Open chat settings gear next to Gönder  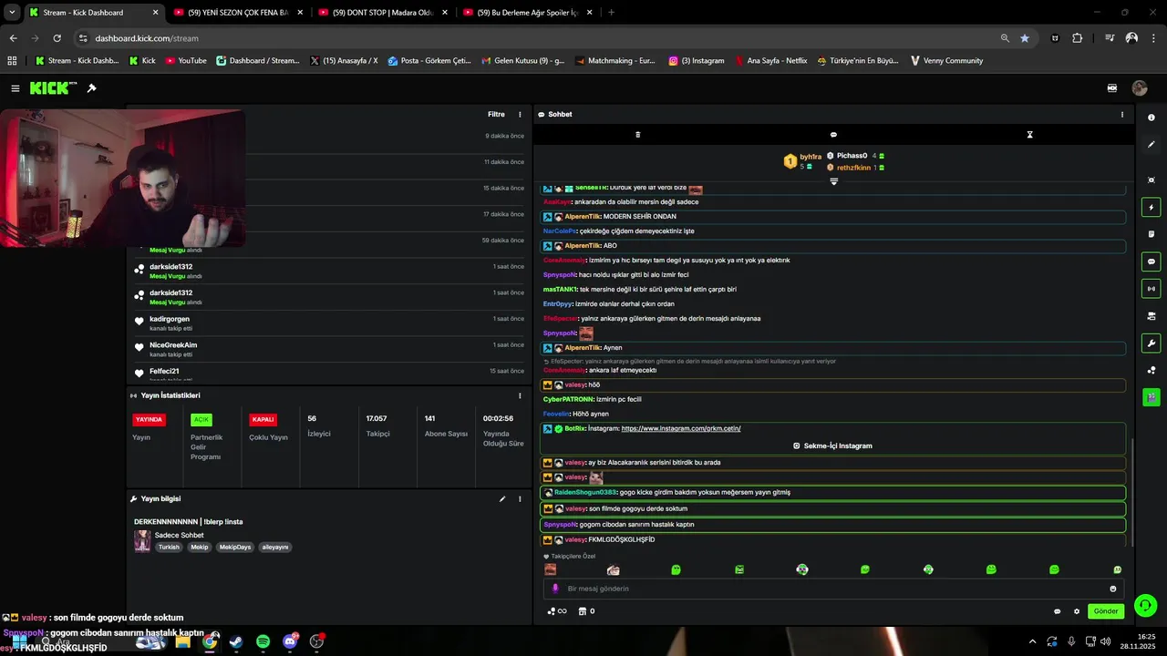click(1077, 611)
